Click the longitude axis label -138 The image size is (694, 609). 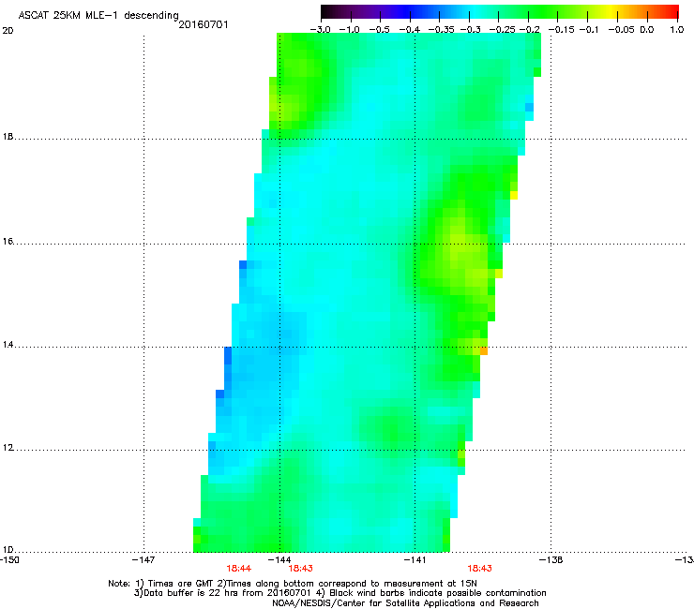click(551, 560)
